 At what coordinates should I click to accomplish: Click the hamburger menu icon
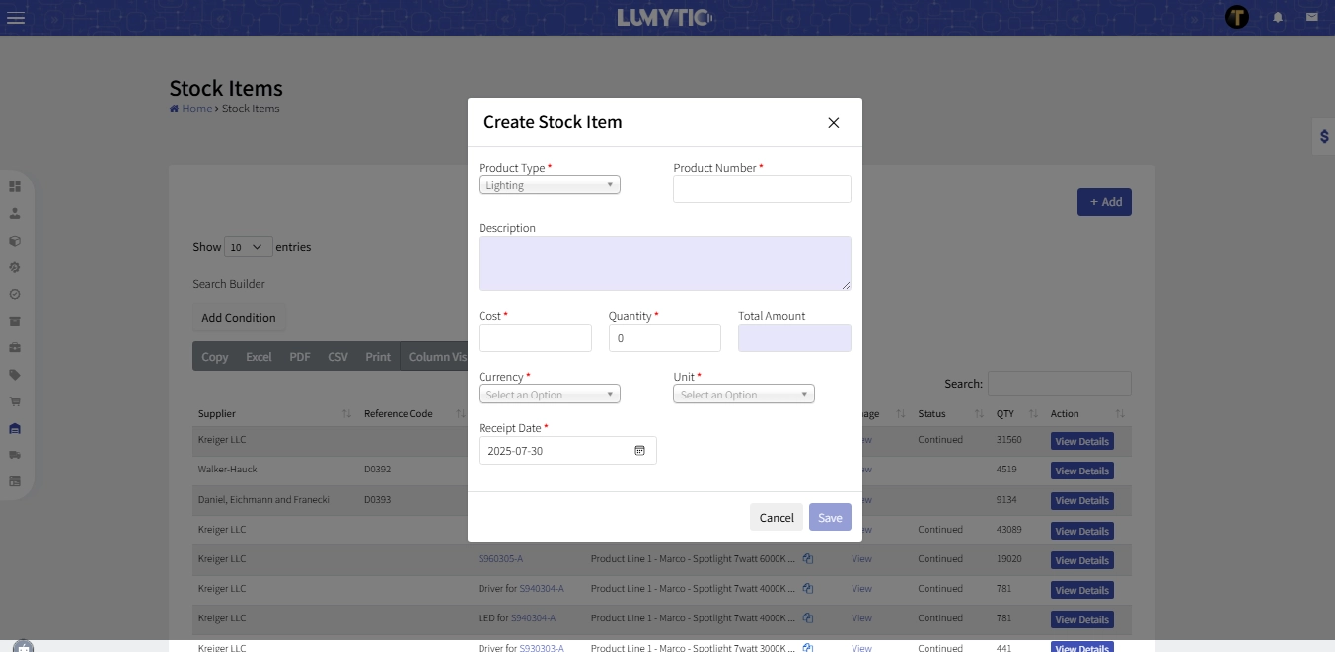[x=16, y=18]
